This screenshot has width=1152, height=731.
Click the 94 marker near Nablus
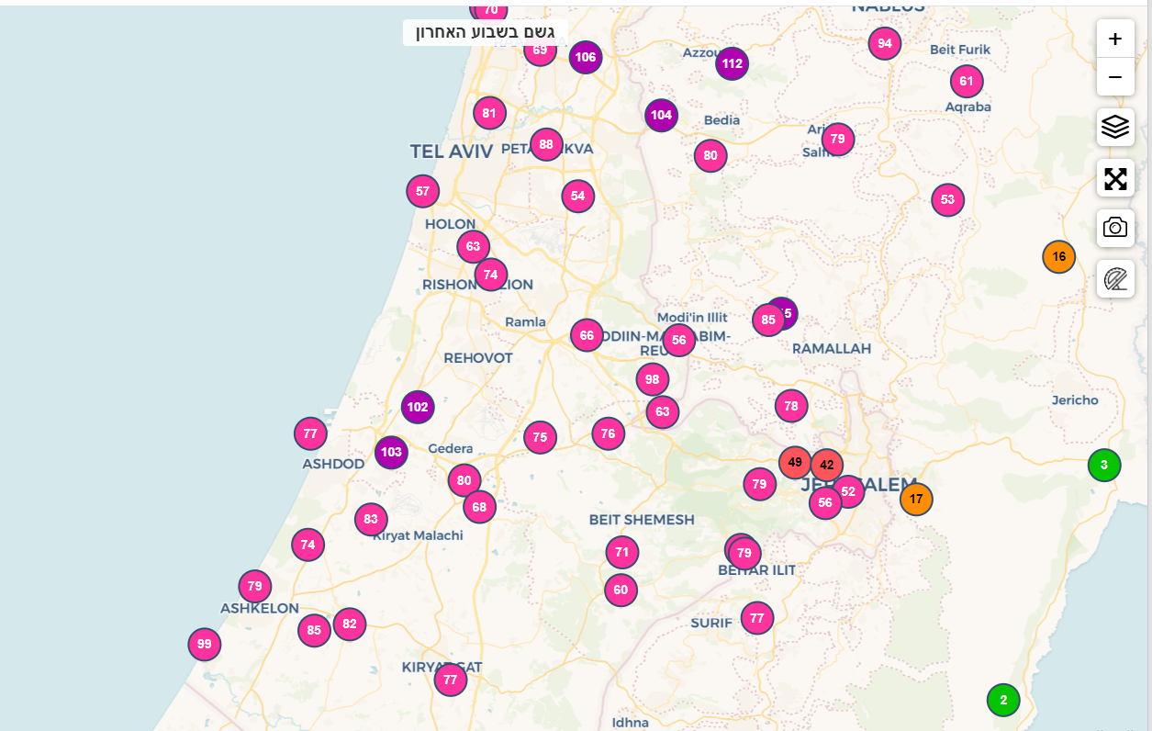[884, 43]
